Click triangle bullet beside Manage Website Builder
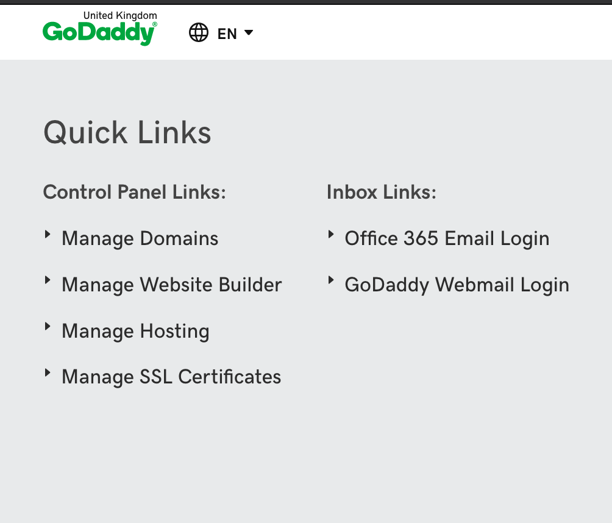The image size is (612, 523). (48, 280)
